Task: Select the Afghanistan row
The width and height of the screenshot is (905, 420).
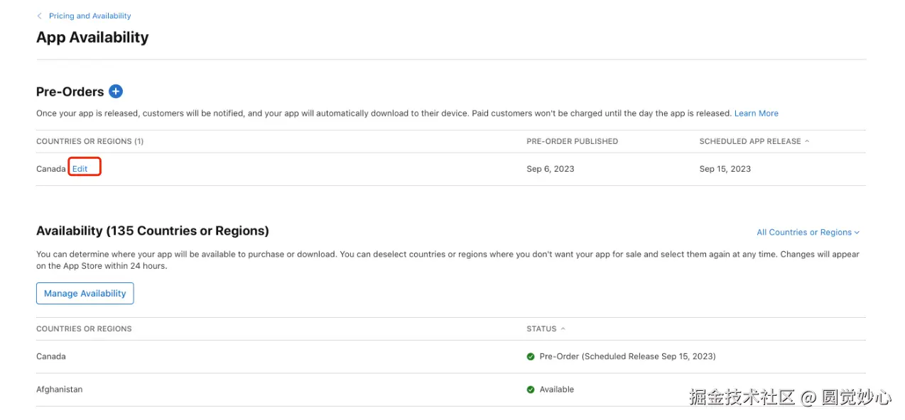Action: (59, 389)
